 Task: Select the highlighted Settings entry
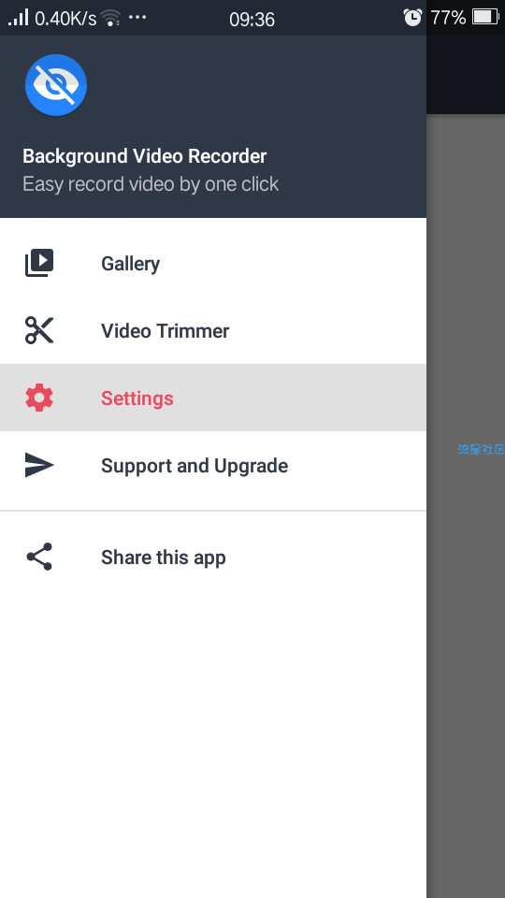pos(213,398)
